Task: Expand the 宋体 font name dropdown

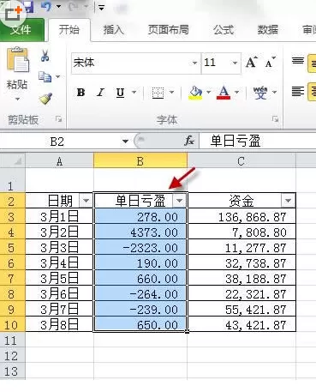Action: pyautogui.click(x=195, y=63)
